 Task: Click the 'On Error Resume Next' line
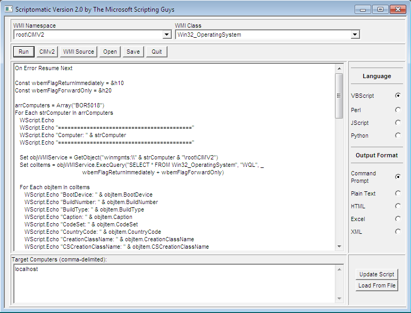click(x=44, y=68)
